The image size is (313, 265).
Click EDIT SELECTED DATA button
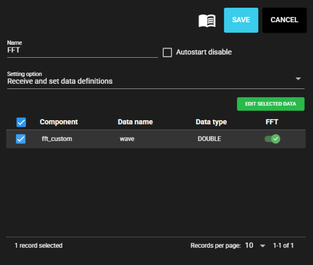click(270, 104)
